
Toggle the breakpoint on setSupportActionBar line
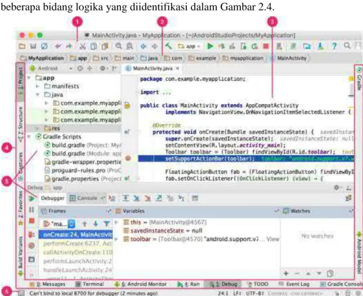click(128, 158)
